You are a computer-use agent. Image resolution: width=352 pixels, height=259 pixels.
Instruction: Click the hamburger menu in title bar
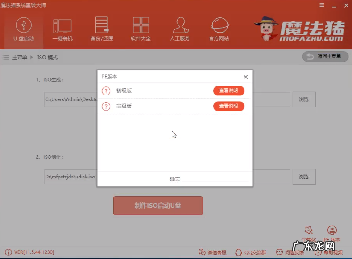pos(322,5)
